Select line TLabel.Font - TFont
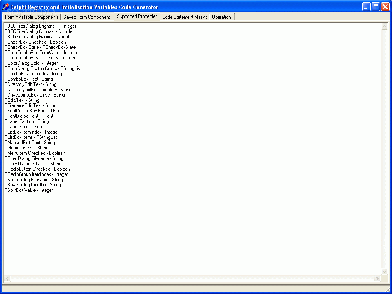 pos(24,127)
